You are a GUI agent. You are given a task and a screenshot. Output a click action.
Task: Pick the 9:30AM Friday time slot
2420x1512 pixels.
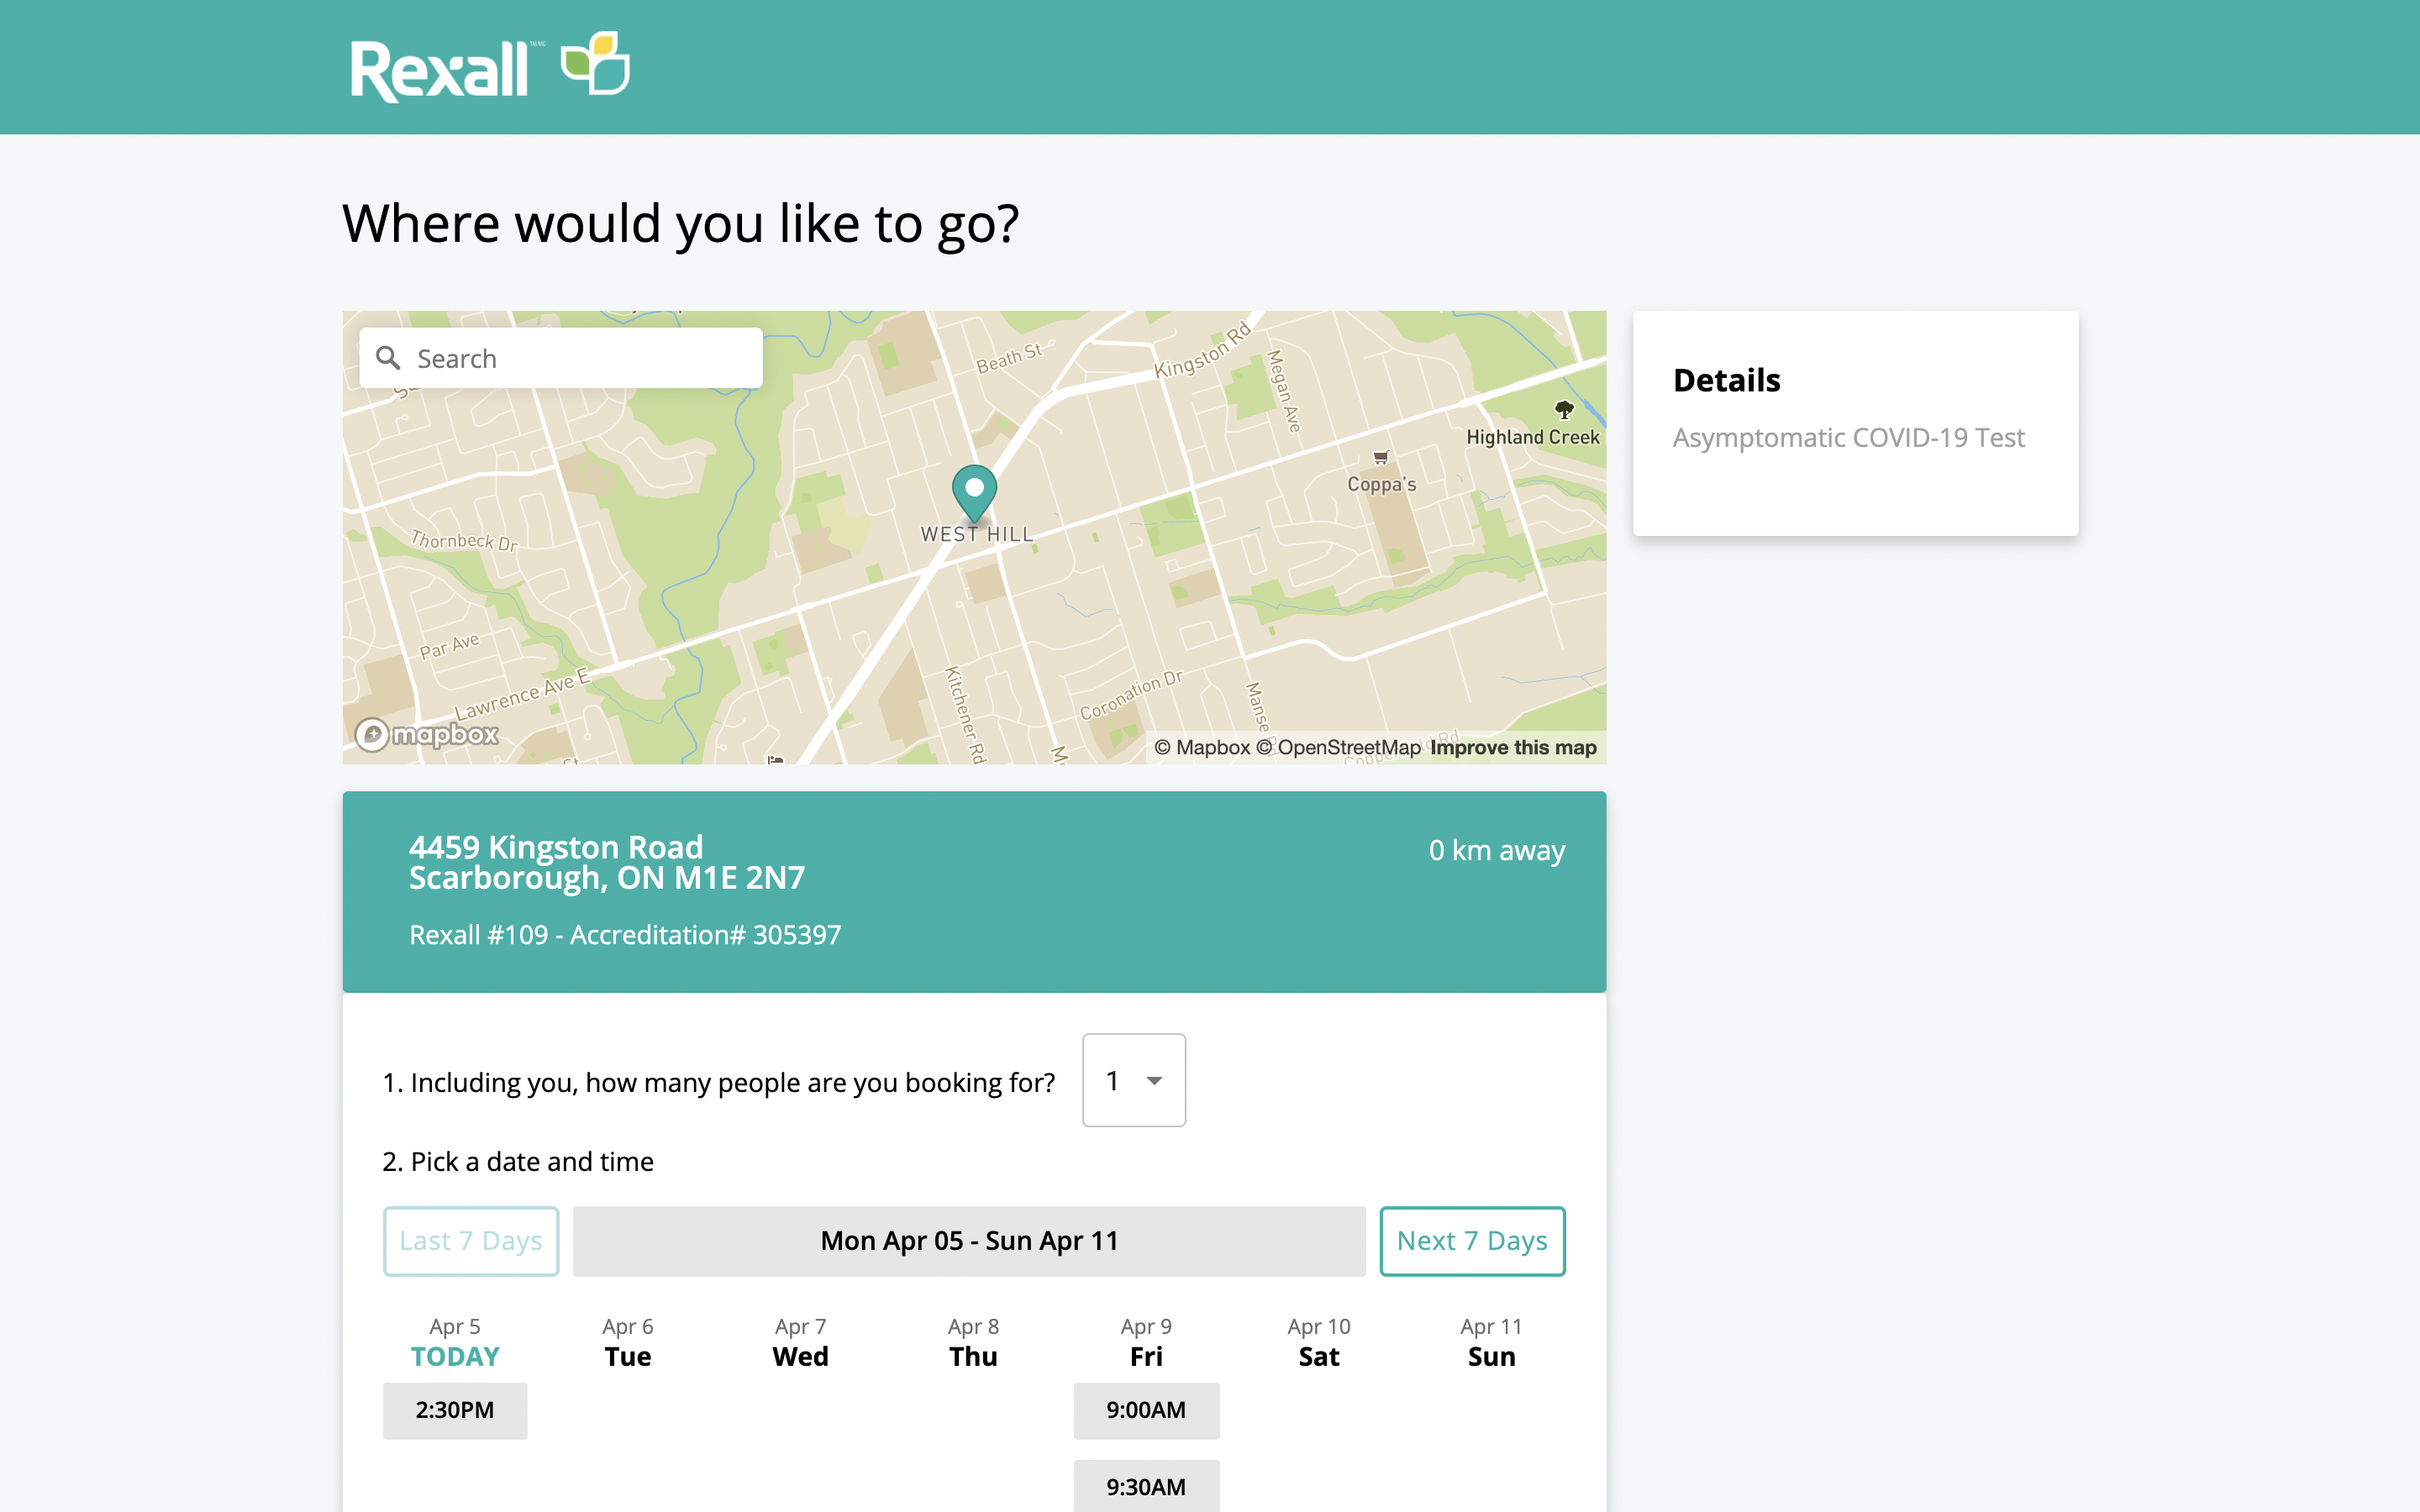[x=1146, y=1487]
